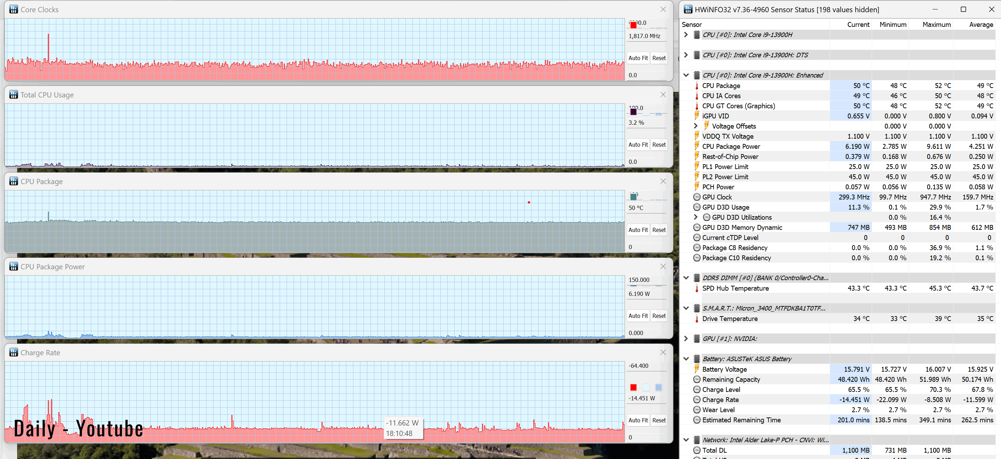Pick the dark purple swatch in Total CPU Usage
The image size is (1001, 459).
[633, 112]
